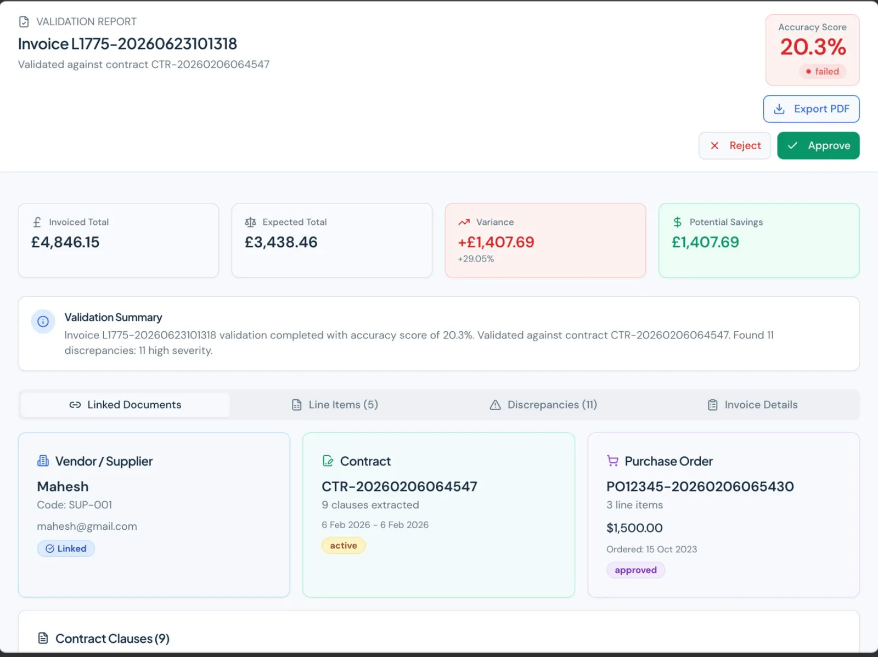Click the dollar icon beside Potential Savings
Image resolution: width=878 pixels, height=657 pixels.
pyautogui.click(x=678, y=222)
